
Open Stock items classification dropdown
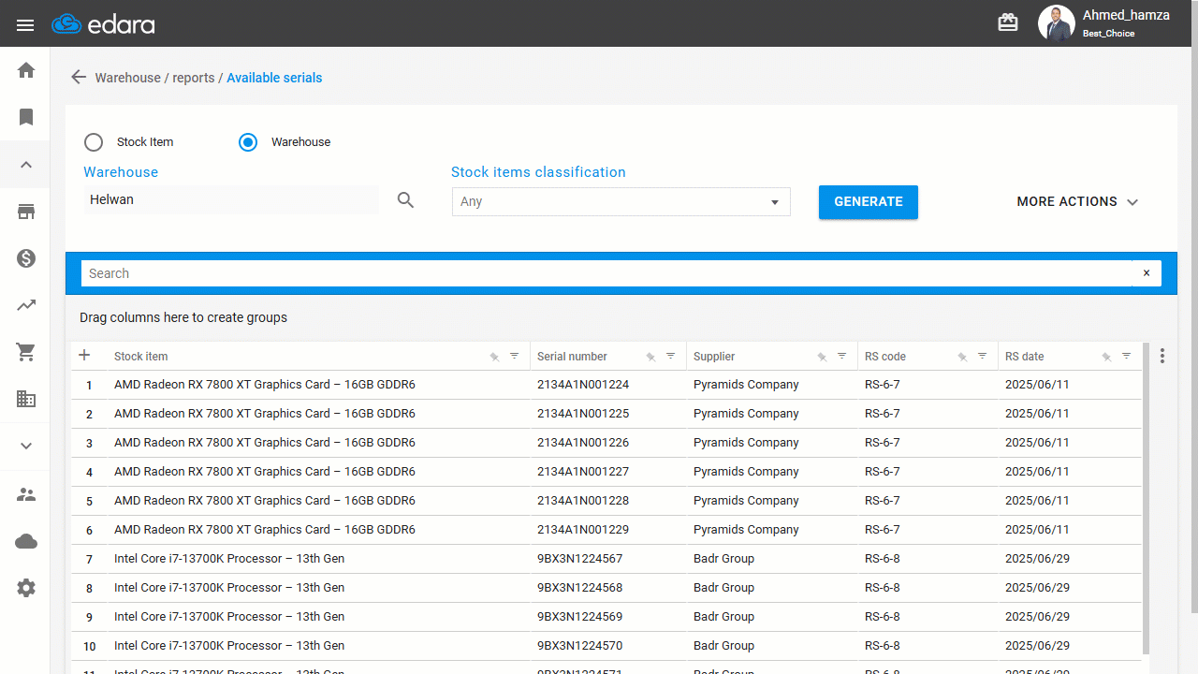(x=621, y=201)
